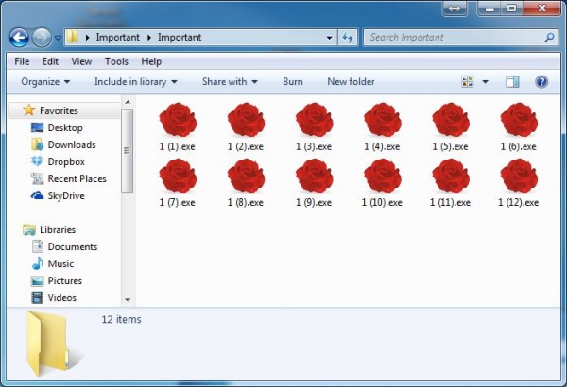The image size is (567, 387).
Task: Open the Tools menu
Action: point(116,61)
